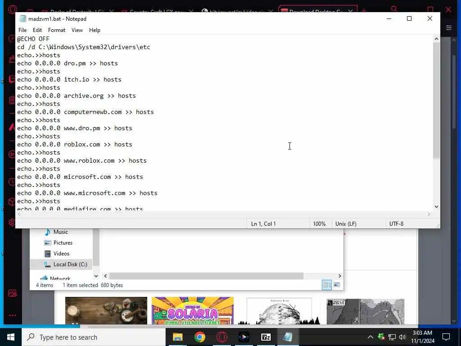The height and width of the screenshot is (346, 461).
Task: Click the '@ECHO OFF' line in Notepad
Action: click(33, 39)
